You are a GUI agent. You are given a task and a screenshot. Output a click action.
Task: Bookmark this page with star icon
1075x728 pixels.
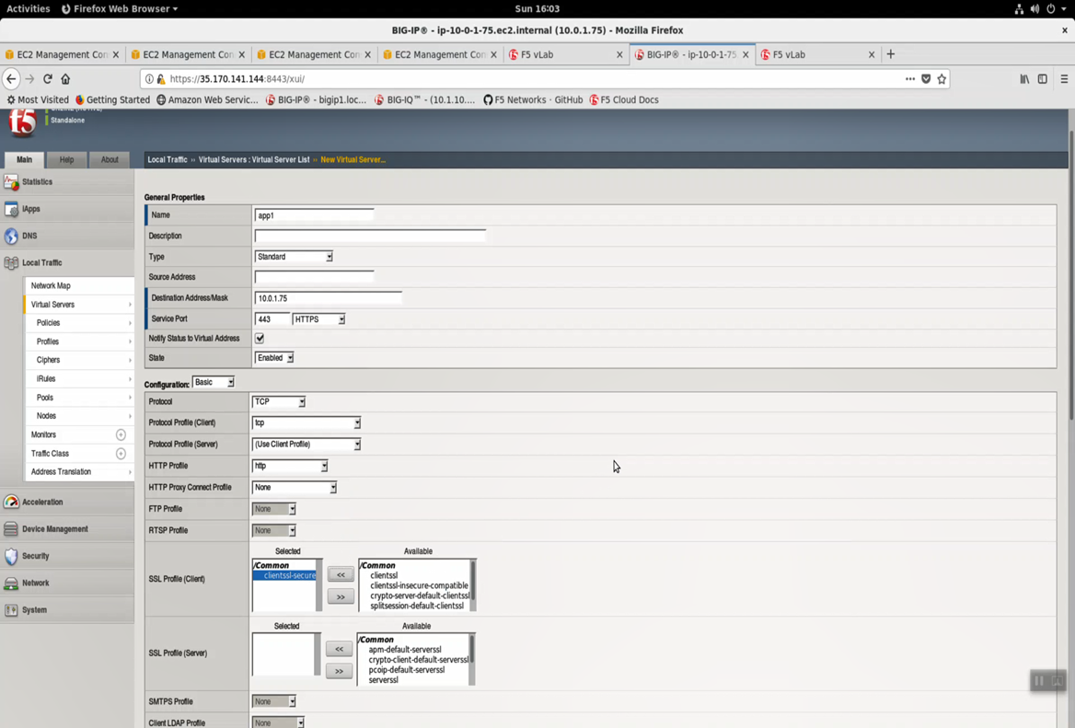pos(942,79)
